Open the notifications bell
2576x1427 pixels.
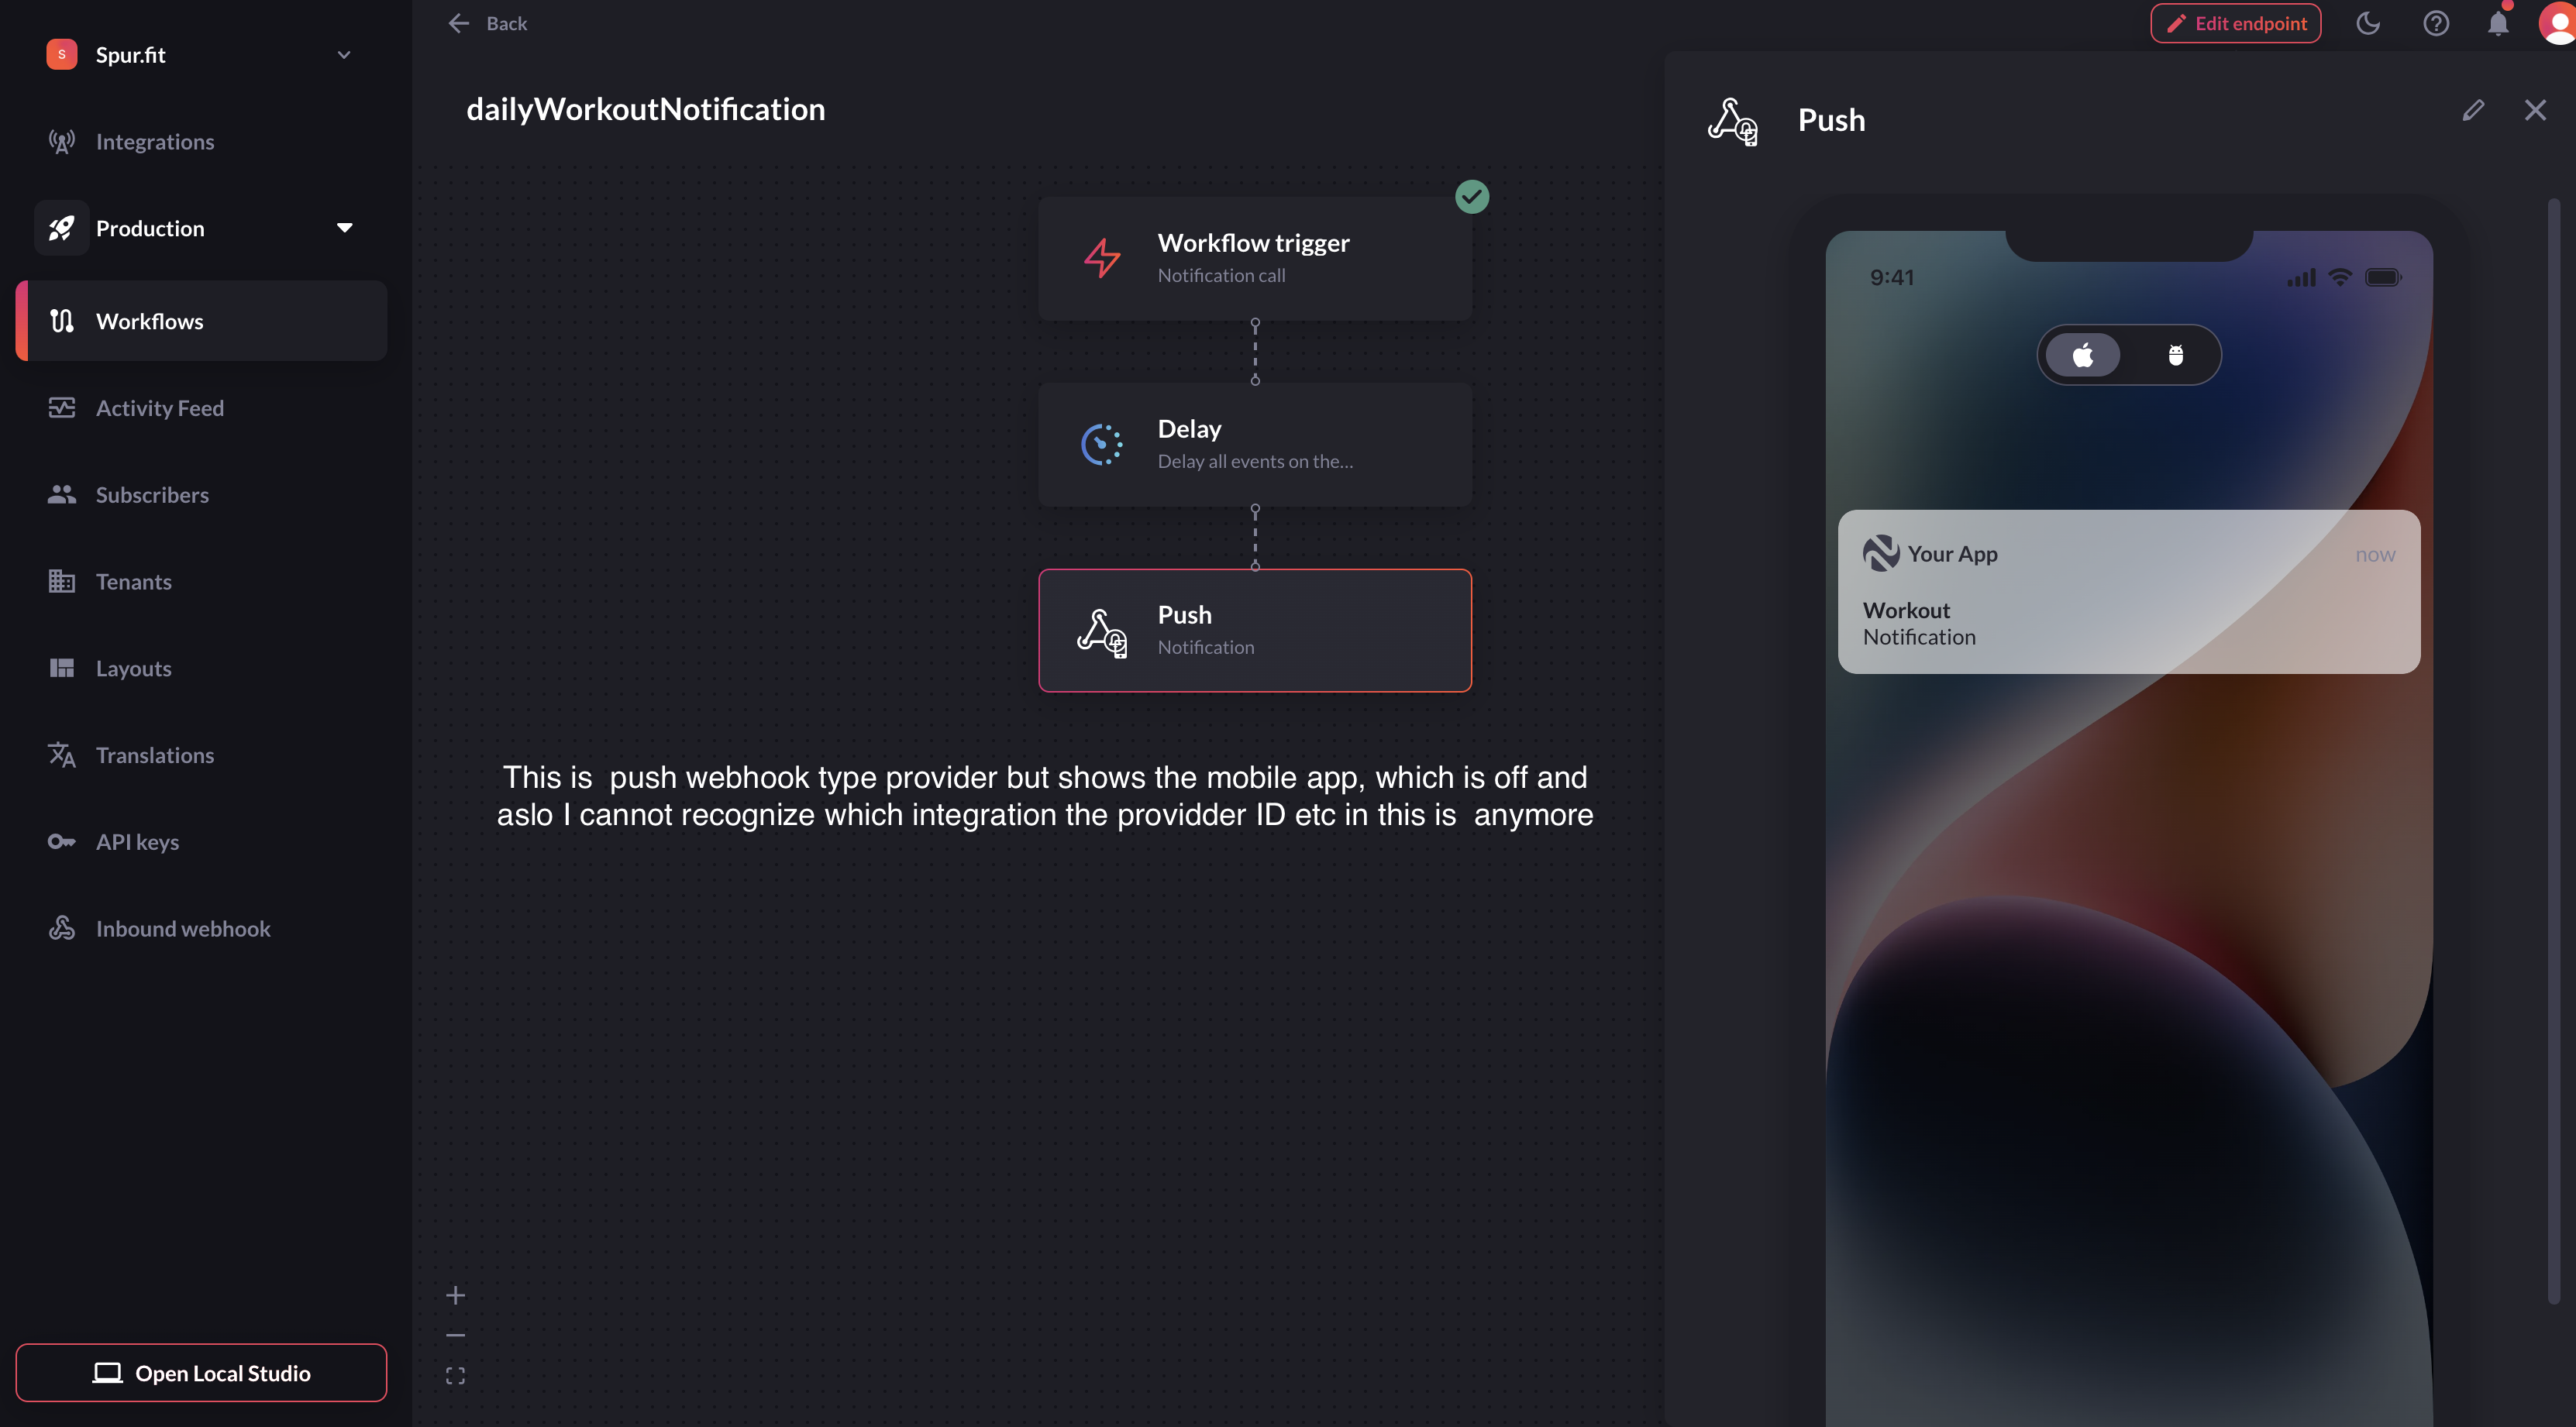click(x=2498, y=23)
